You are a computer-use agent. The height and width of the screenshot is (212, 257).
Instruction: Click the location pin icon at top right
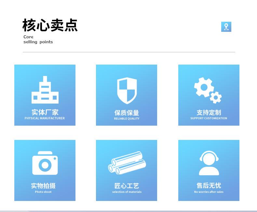226,27
